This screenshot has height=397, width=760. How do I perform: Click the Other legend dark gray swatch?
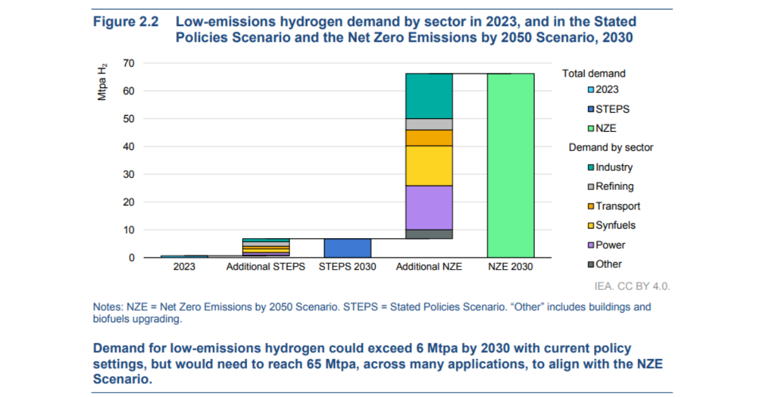point(592,265)
